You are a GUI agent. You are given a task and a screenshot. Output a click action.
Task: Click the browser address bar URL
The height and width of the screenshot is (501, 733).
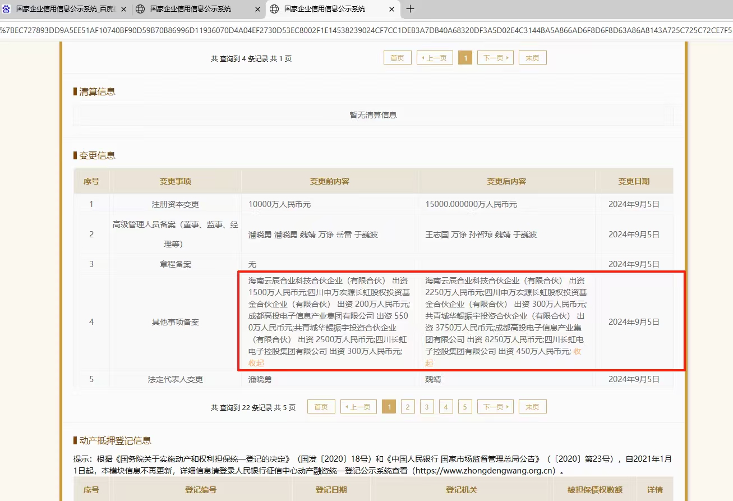click(x=366, y=30)
